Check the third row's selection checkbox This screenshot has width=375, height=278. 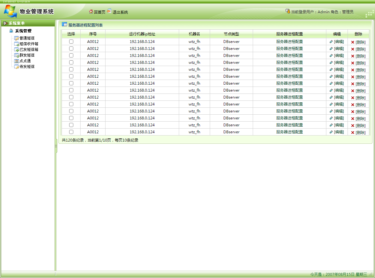(71, 56)
